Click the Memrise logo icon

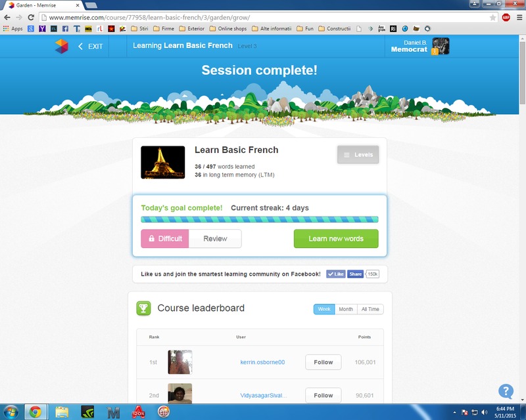coord(61,46)
